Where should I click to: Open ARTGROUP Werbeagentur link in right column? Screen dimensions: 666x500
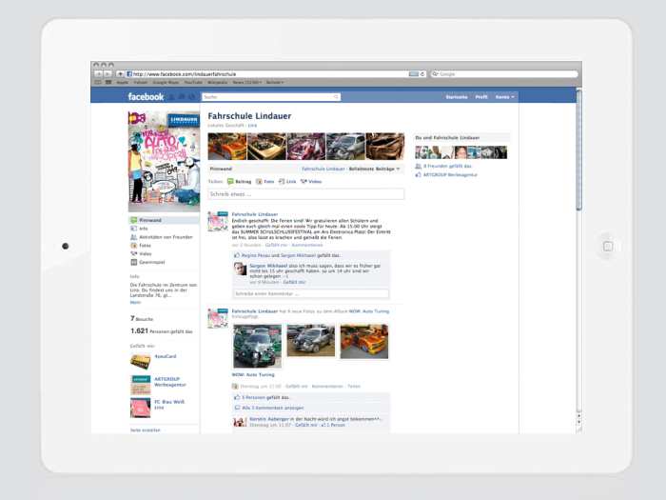pos(450,174)
